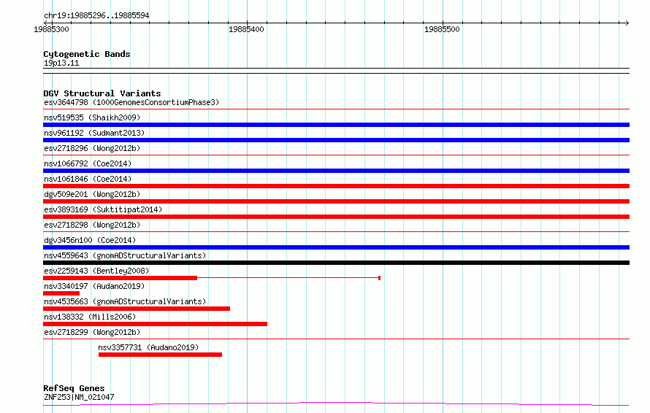Select the 19p13.11 cytogenetic band label
This screenshot has width=650, height=413.
(61, 63)
